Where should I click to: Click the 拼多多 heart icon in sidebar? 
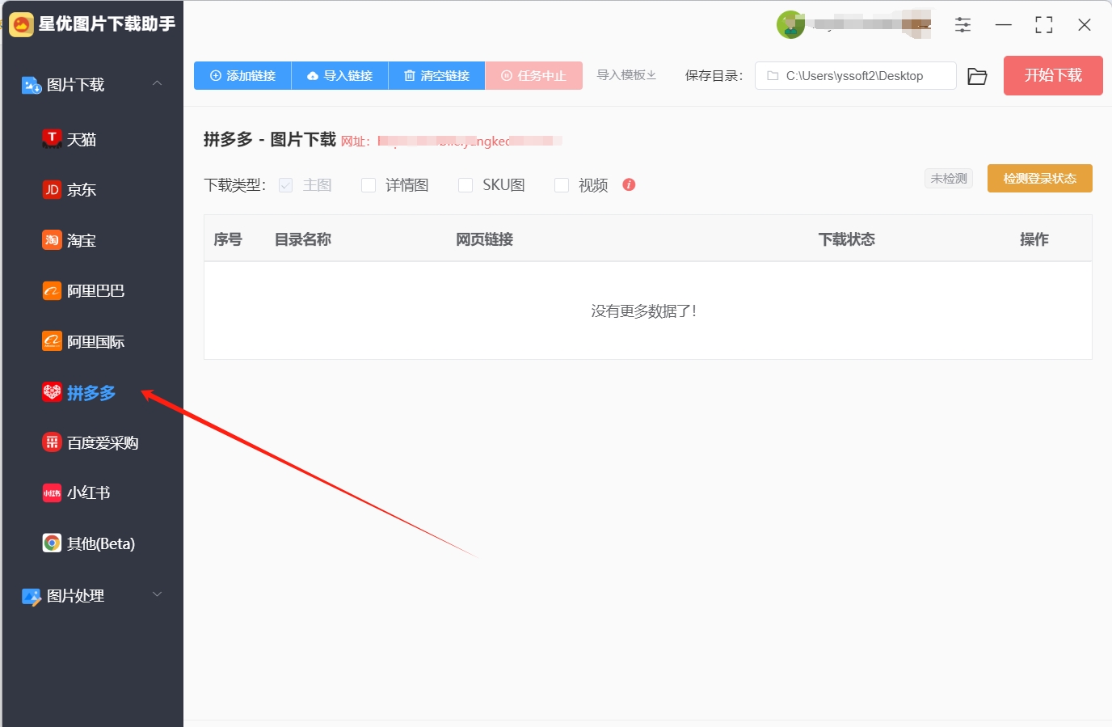tap(52, 392)
